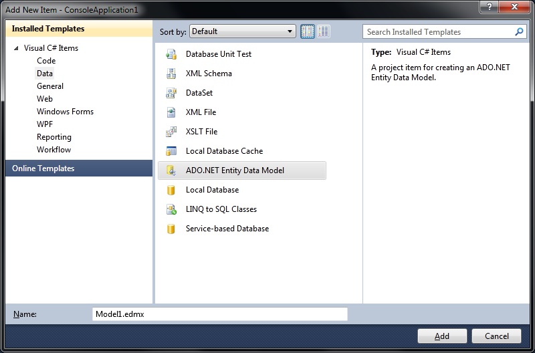535x353 pixels.
Task: Select the General category
Action: (x=50, y=86)
